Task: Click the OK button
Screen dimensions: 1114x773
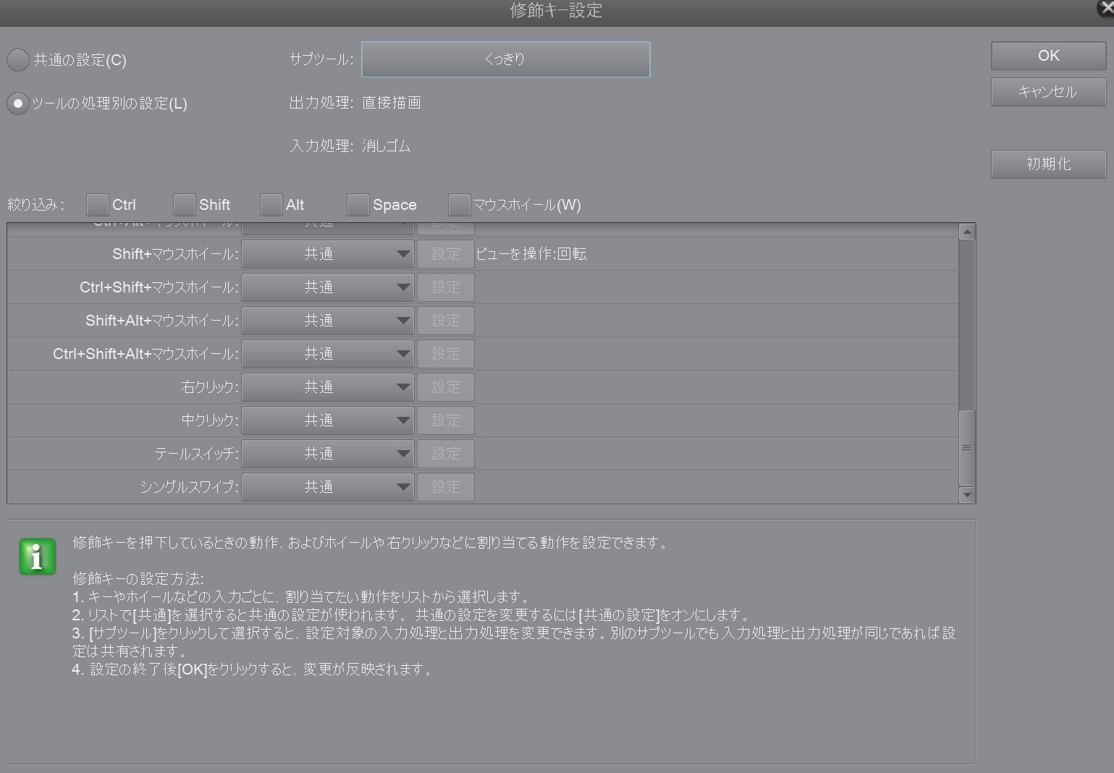Action: click(1048, 56)
